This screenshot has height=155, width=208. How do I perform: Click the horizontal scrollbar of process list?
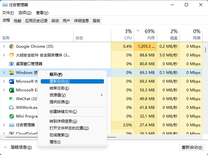pyautogui.click(x=61, y=137)
